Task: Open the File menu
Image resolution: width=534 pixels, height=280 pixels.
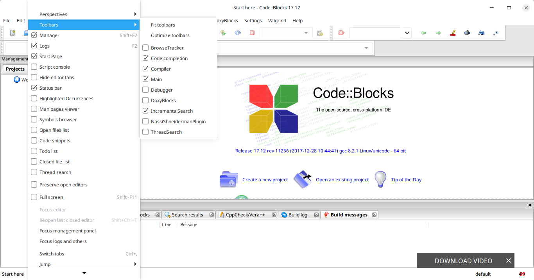Action: tap(7, 20)
